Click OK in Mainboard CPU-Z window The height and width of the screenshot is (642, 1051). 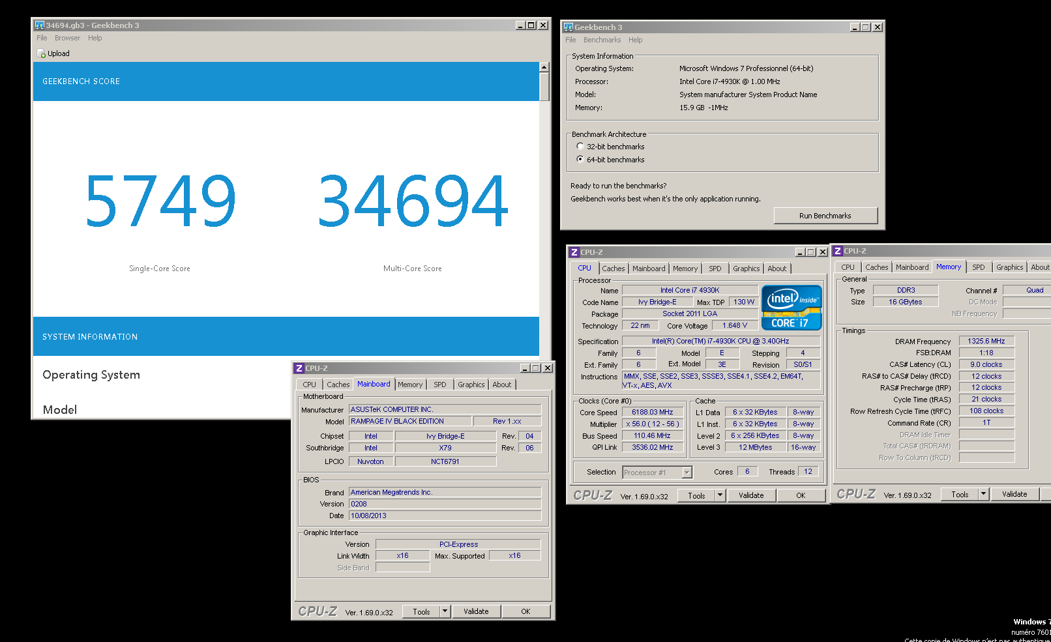coord(525,611)
